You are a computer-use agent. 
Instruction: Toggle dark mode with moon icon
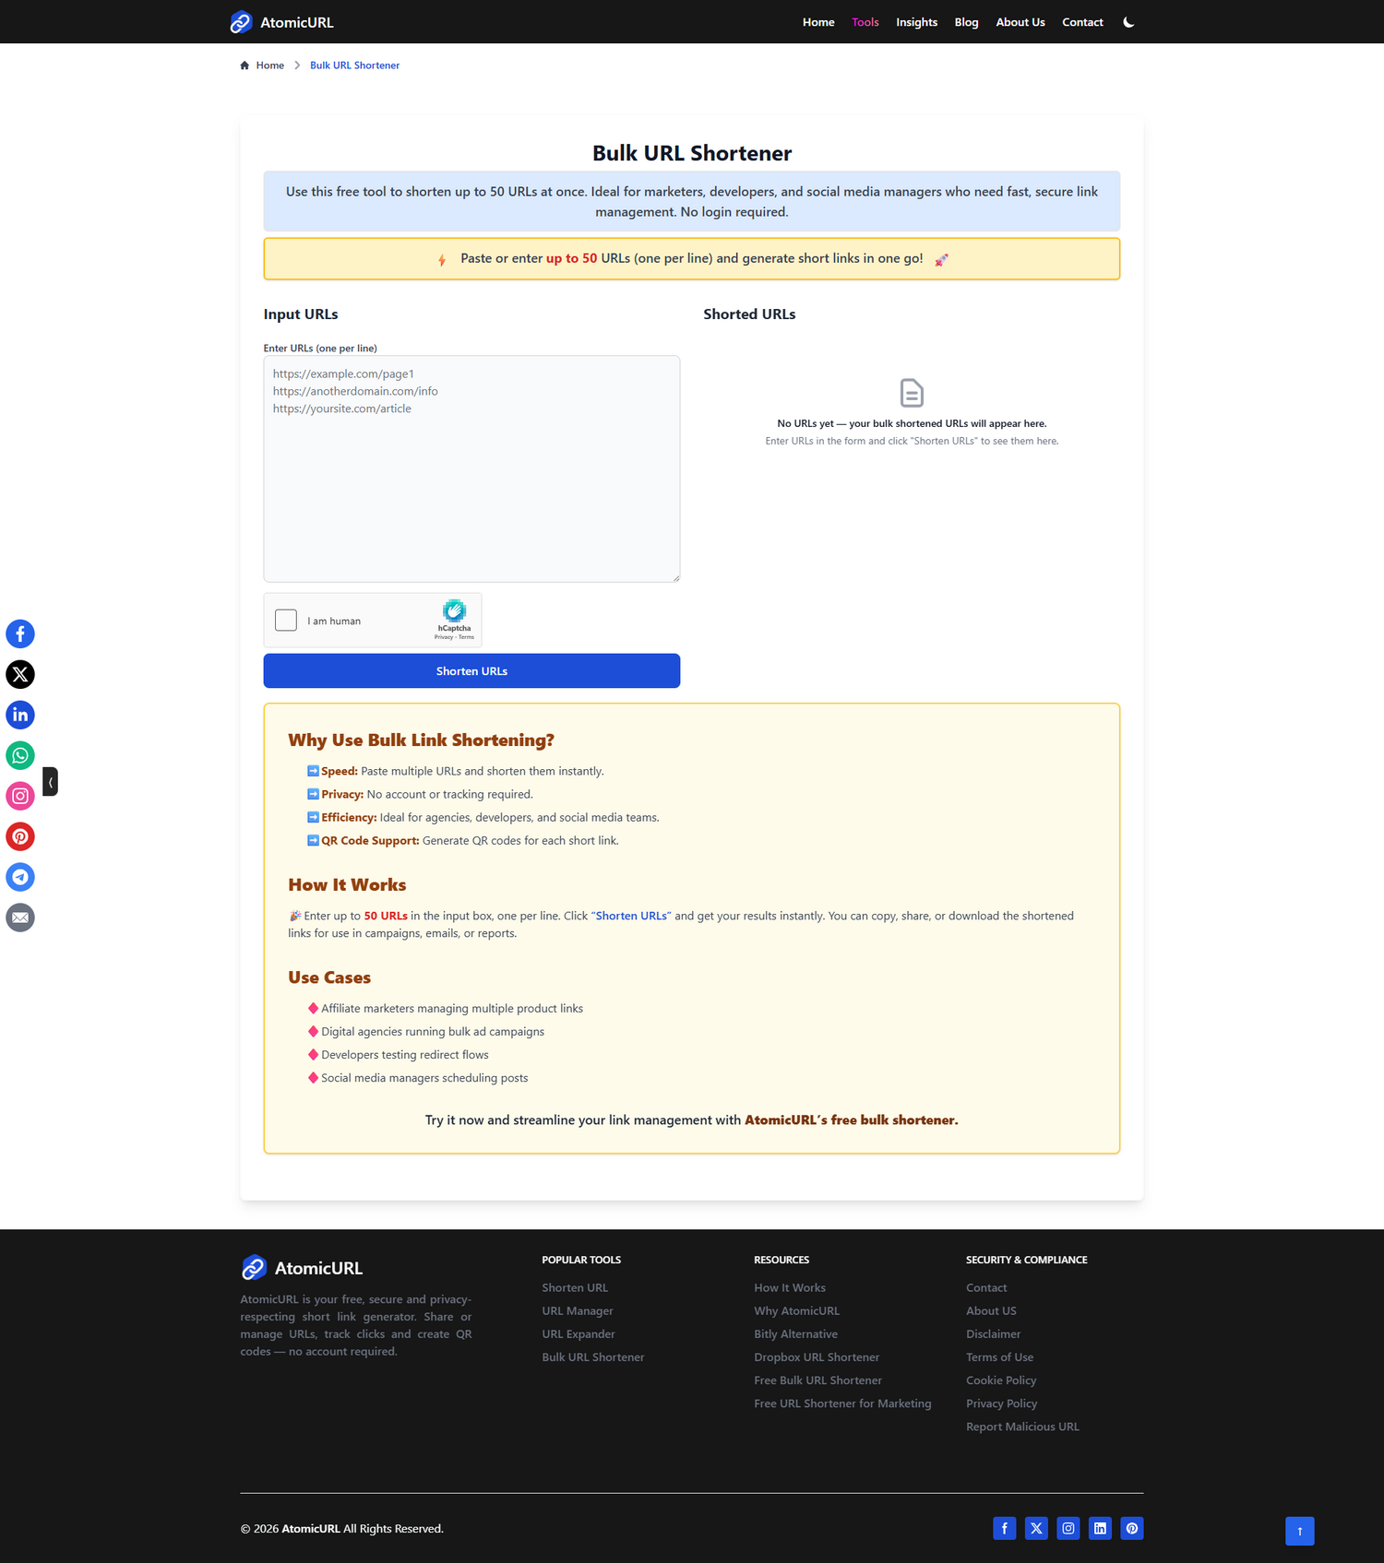(1128, 22)
